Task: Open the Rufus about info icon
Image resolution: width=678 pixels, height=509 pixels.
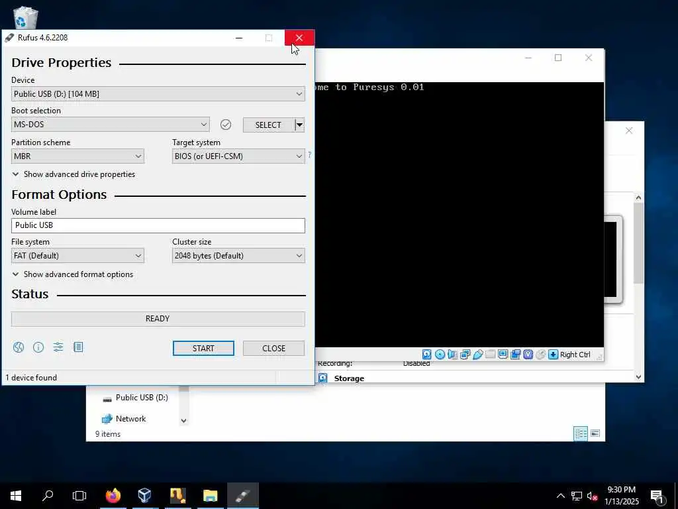Action: [38, 347]
